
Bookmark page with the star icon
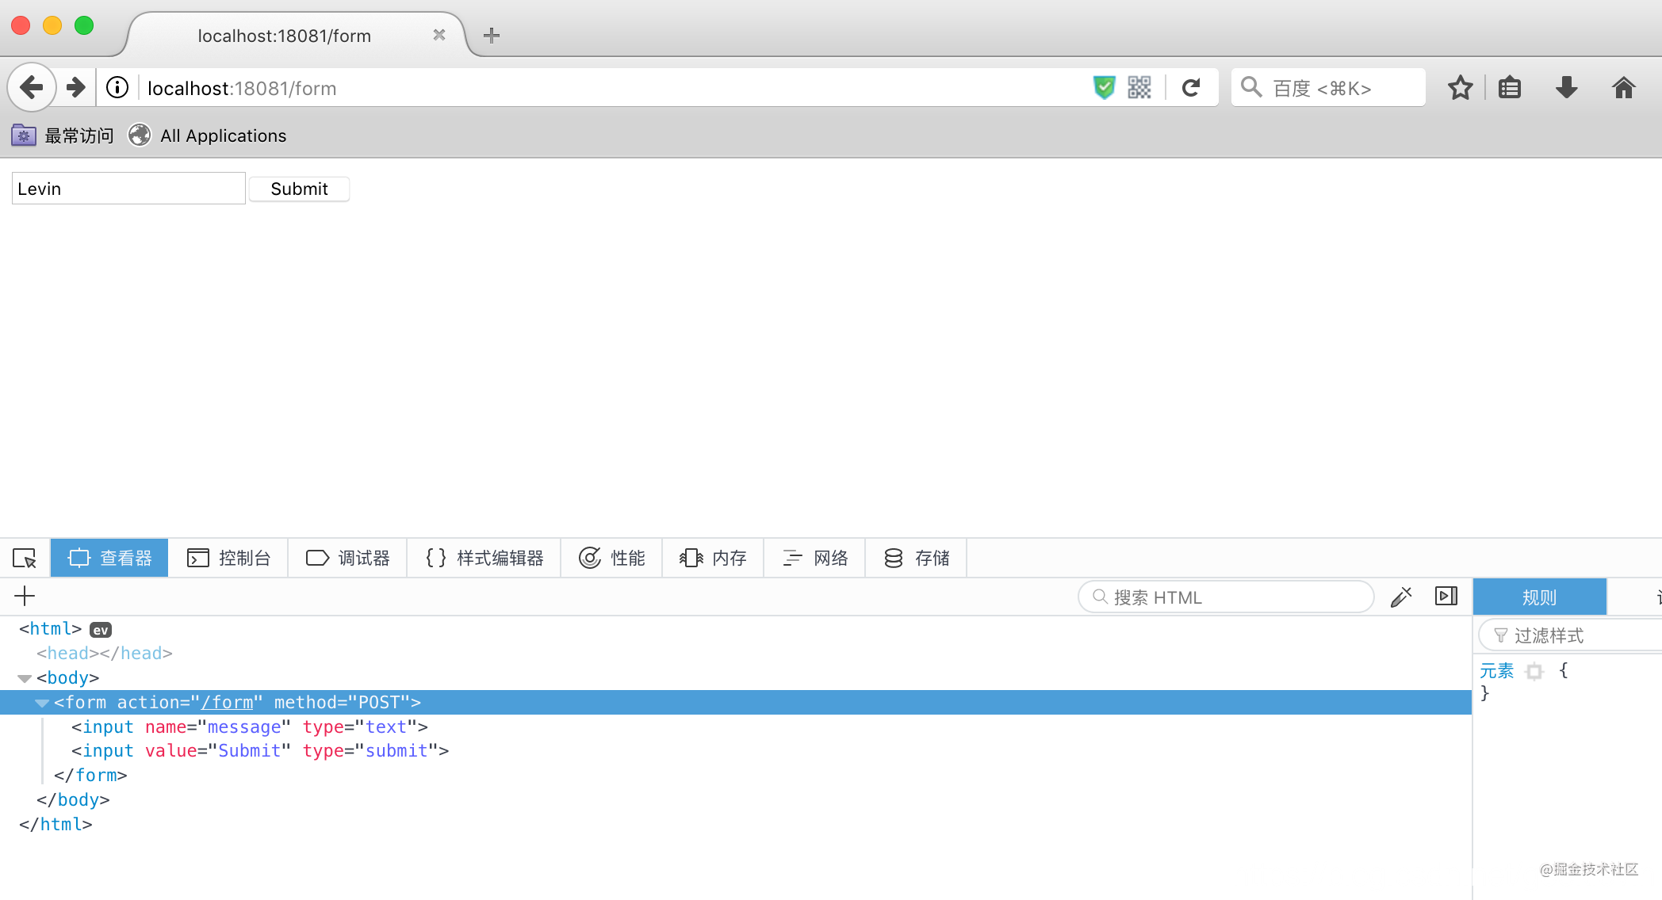pos(1460,88)
